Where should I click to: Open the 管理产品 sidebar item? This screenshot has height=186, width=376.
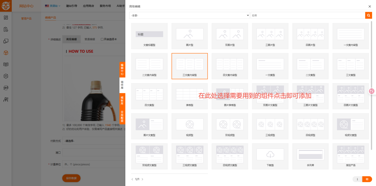tap(26, 18)
